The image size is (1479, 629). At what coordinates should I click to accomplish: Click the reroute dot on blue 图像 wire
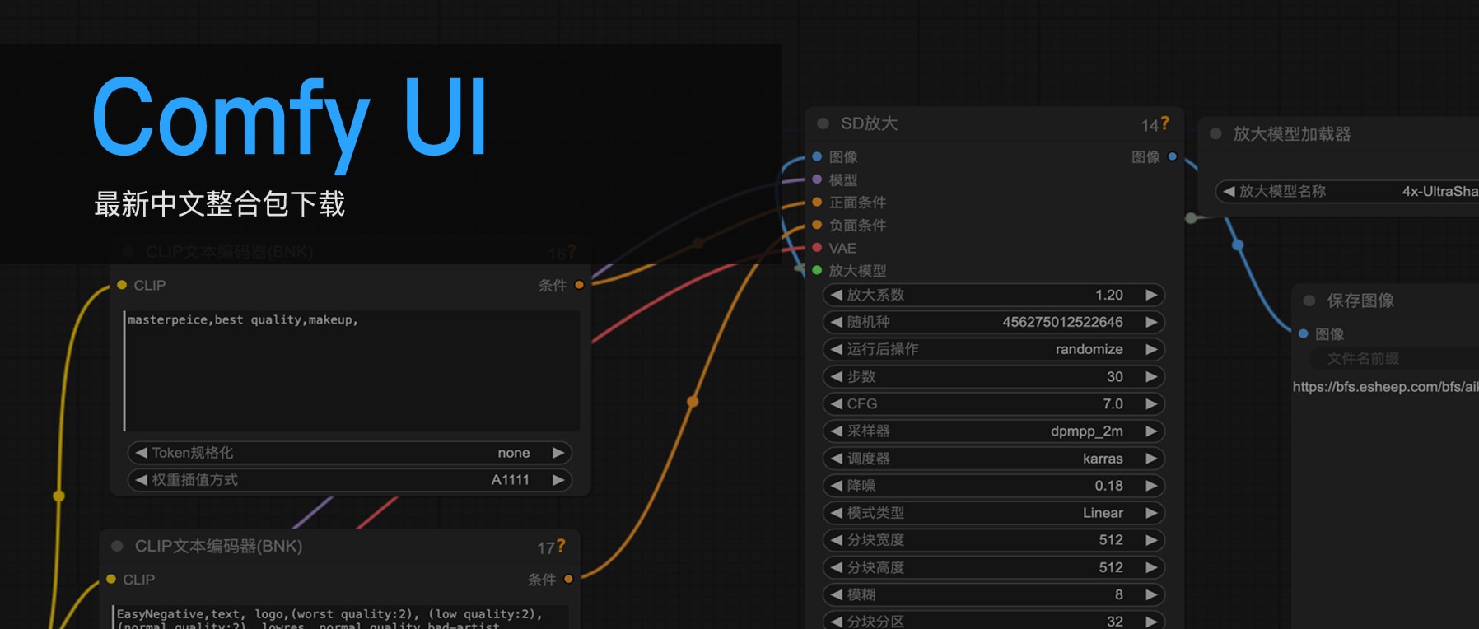click(x=1237, y=245)
